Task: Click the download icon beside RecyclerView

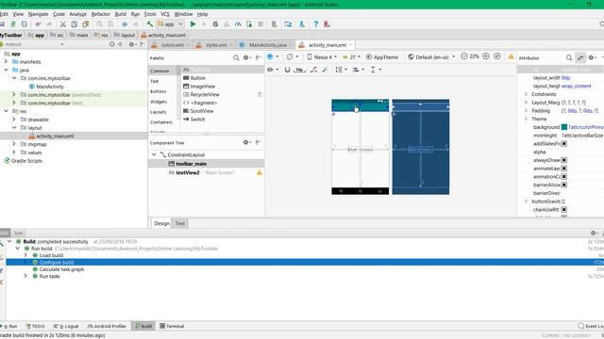Action: (260, 94)
